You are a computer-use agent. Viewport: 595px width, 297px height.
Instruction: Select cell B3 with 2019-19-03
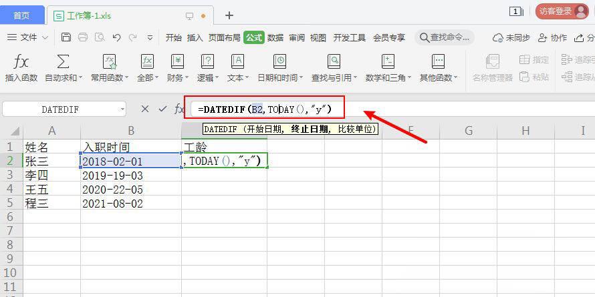coord(131,176)
